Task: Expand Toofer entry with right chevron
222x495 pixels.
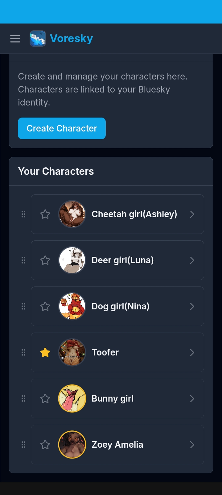Action: (x=192, y=352)
